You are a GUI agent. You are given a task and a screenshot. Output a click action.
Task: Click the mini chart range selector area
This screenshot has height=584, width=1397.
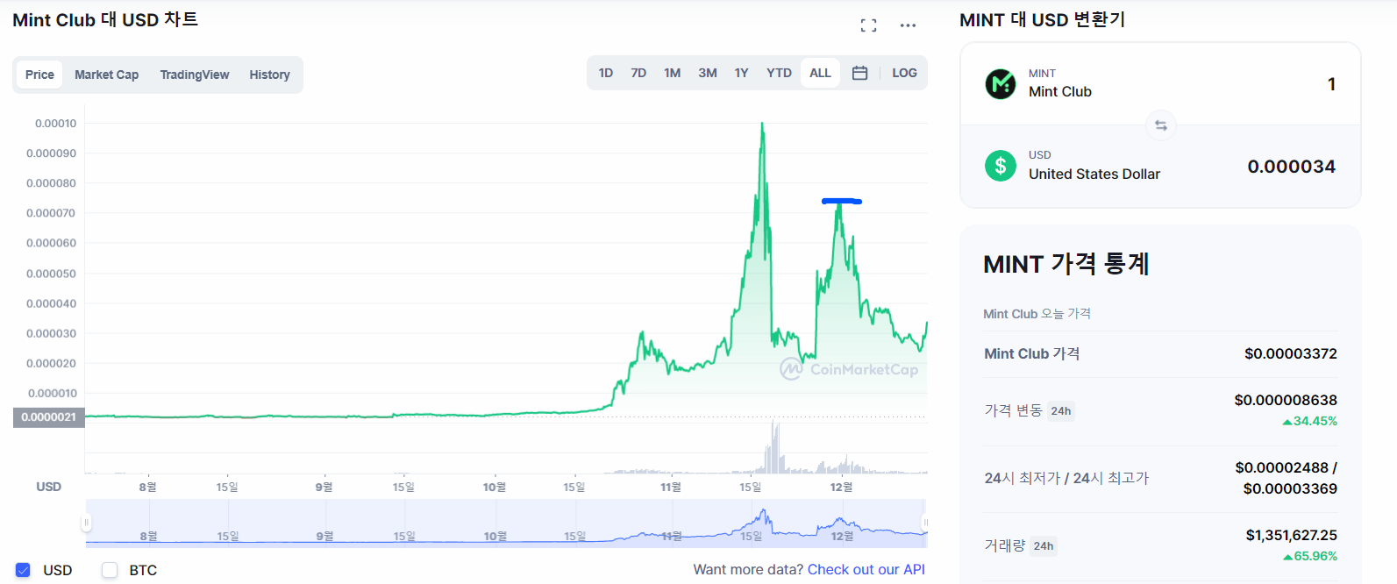coord(506,523)
